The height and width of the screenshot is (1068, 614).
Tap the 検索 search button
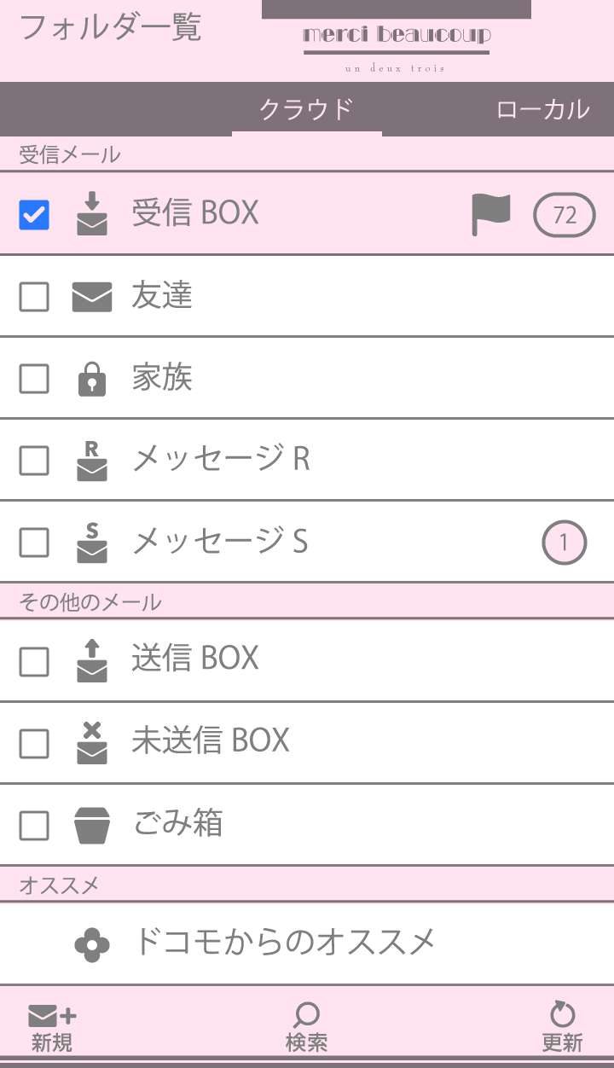(306, 1026)
